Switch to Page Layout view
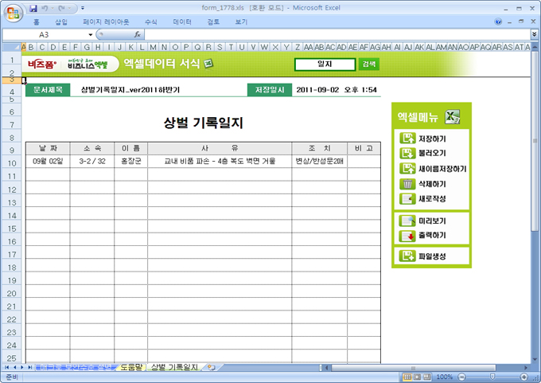541x383 pixels. click(x=417, y=377)
